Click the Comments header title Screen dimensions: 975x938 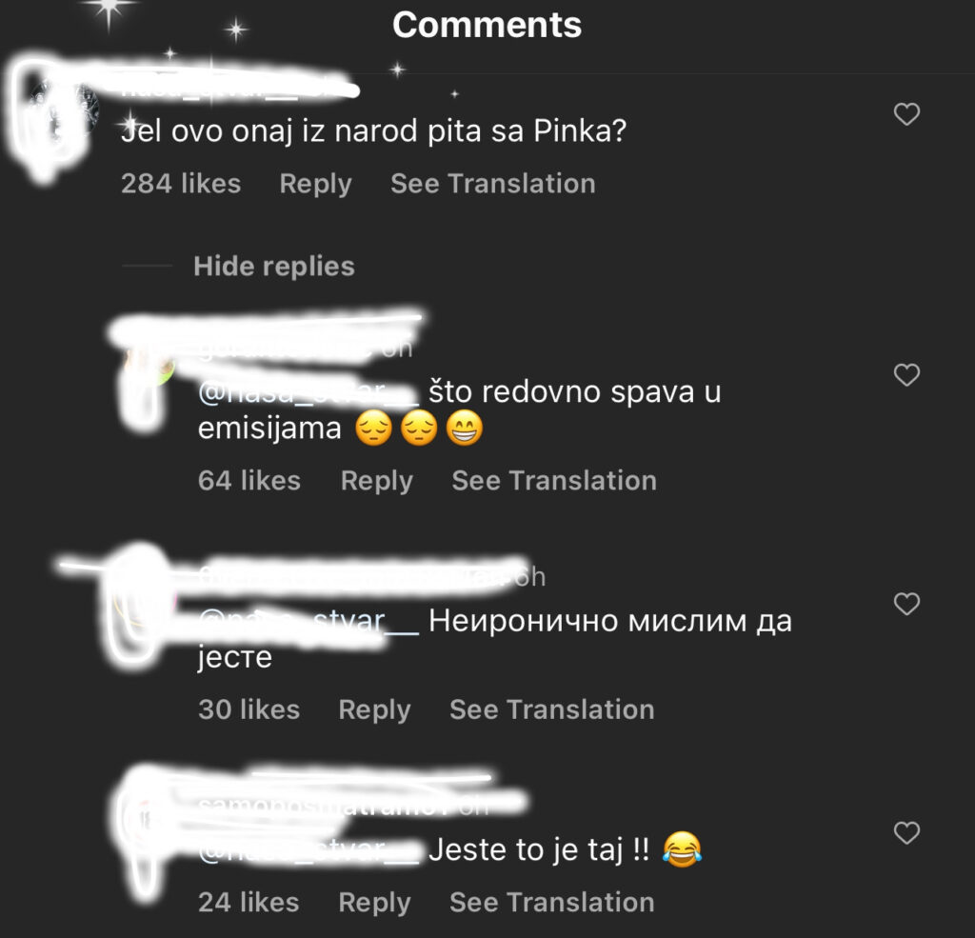(x=487, y=25)
